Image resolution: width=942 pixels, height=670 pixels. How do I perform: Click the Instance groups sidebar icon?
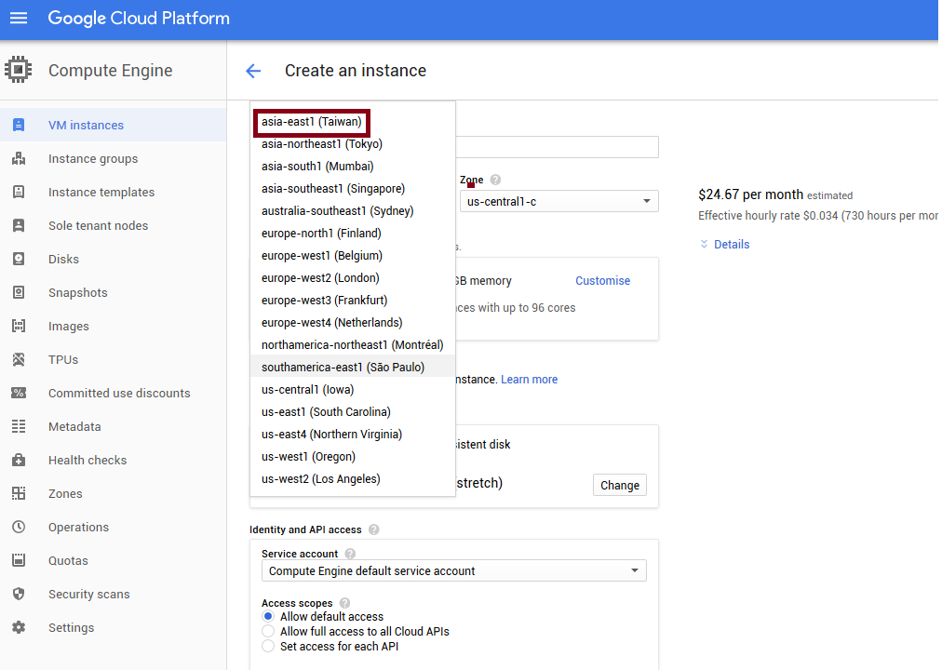pos(19,159)
